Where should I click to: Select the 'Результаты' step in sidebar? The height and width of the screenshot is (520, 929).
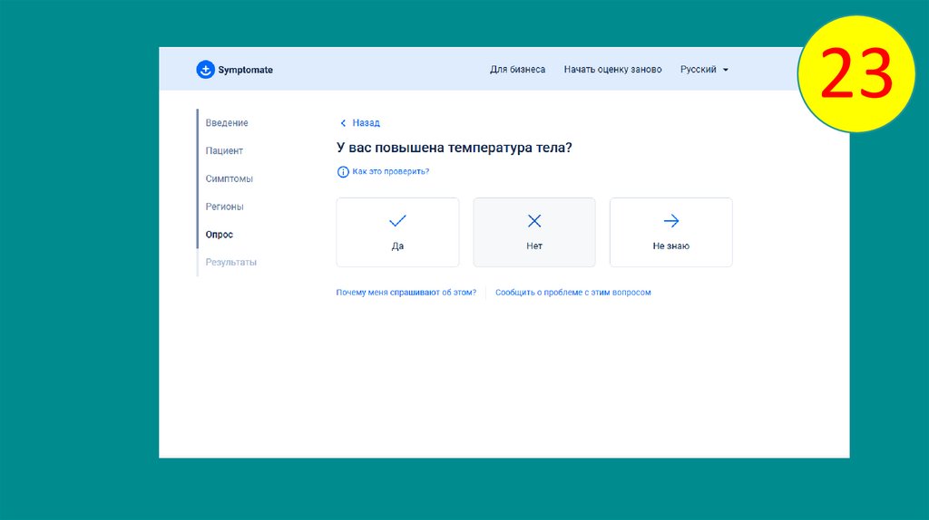(231, 262)
